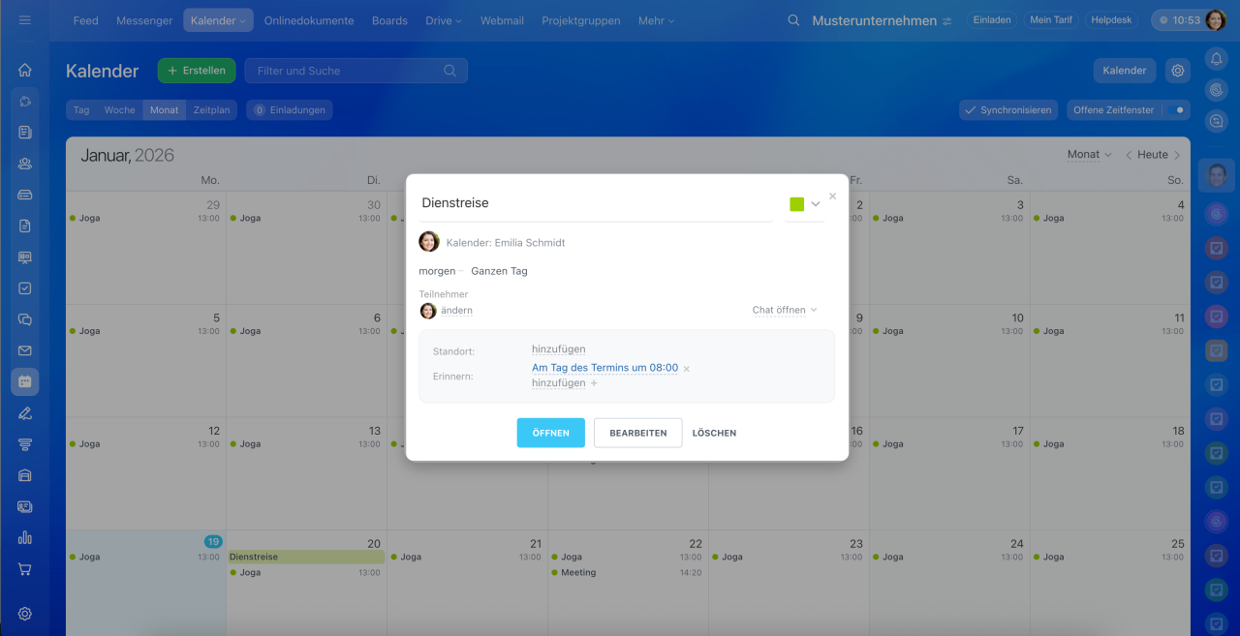Open the tasks checkbox icon in left sidebar

[25, 288]
